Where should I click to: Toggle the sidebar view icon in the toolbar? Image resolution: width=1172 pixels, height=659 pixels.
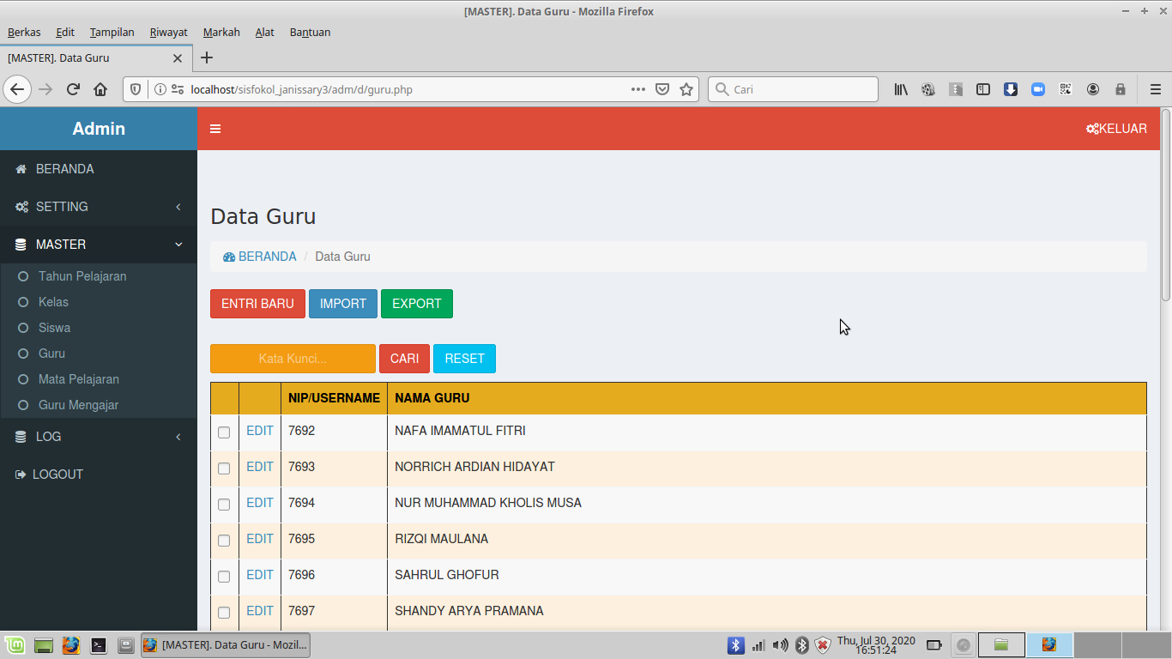[983, 89]
